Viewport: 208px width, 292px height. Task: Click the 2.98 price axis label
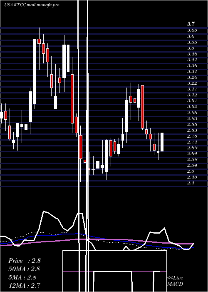coord(192,113)
